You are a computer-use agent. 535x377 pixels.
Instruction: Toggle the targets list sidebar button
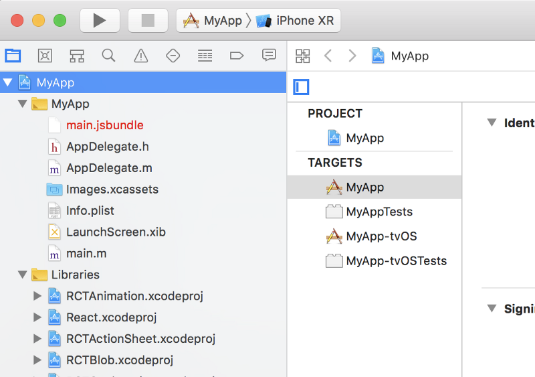(x=302, y=87)
